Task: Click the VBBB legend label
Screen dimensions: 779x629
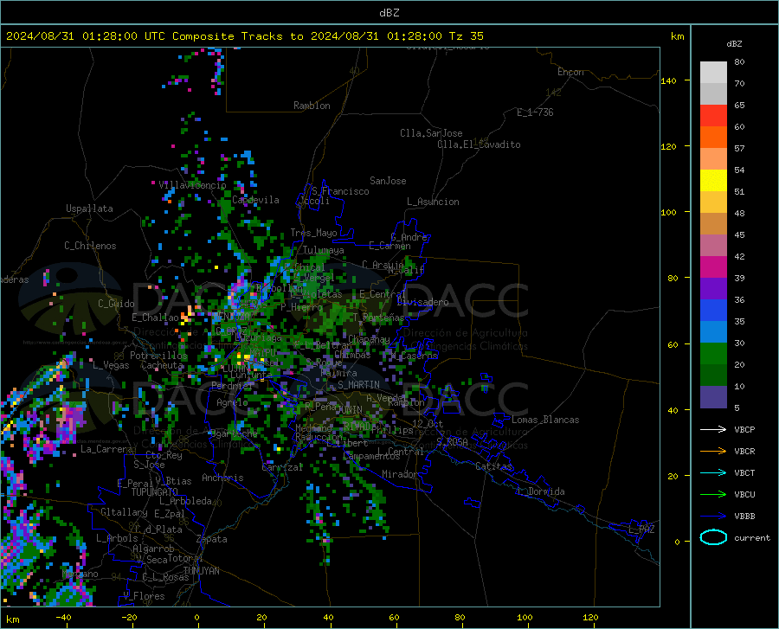Action: pyautogui.click(x=744, y=517)
